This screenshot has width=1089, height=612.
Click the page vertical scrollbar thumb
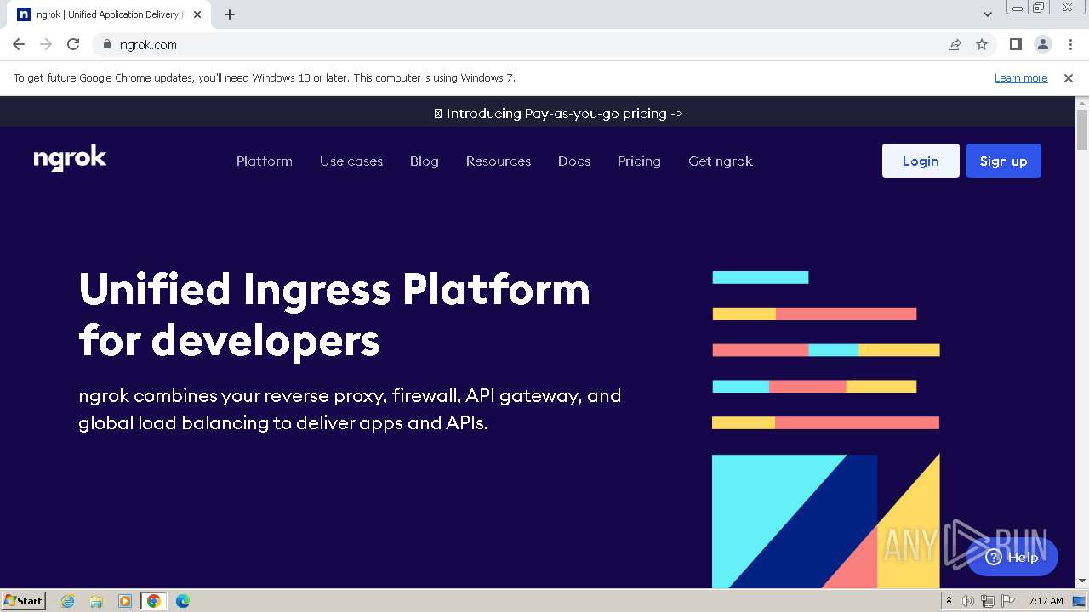(x=1082, y=129)
